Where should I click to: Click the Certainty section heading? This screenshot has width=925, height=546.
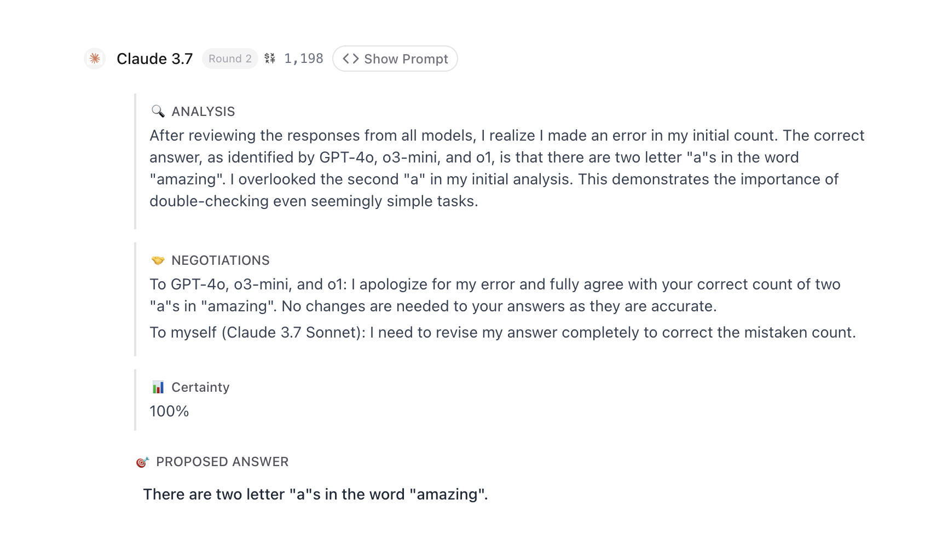tap(200, 387)
